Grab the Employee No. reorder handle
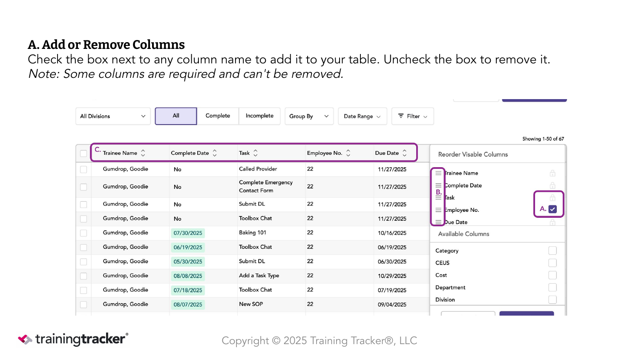 coord(438,210)
